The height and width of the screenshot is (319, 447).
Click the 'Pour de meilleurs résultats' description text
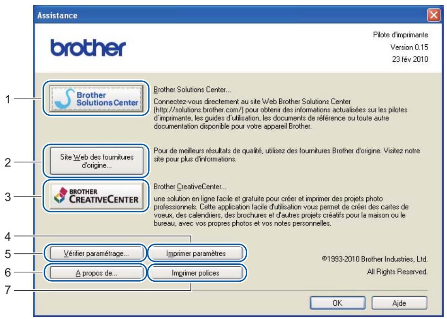point(287,155)
